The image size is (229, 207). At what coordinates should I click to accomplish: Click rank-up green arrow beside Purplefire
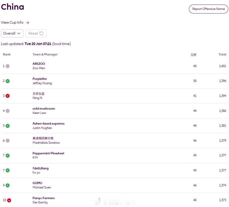pos(8,81)
